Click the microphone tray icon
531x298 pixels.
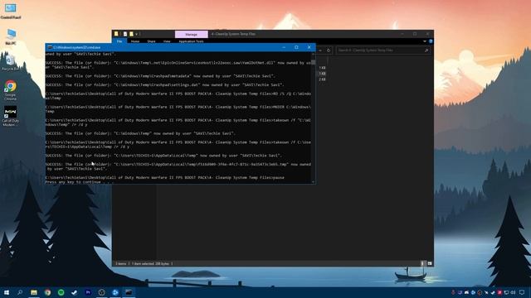pos(453,292)
